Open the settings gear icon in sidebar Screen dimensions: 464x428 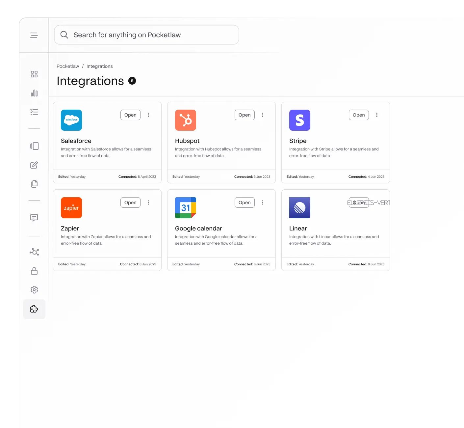[x=34, y=290]
